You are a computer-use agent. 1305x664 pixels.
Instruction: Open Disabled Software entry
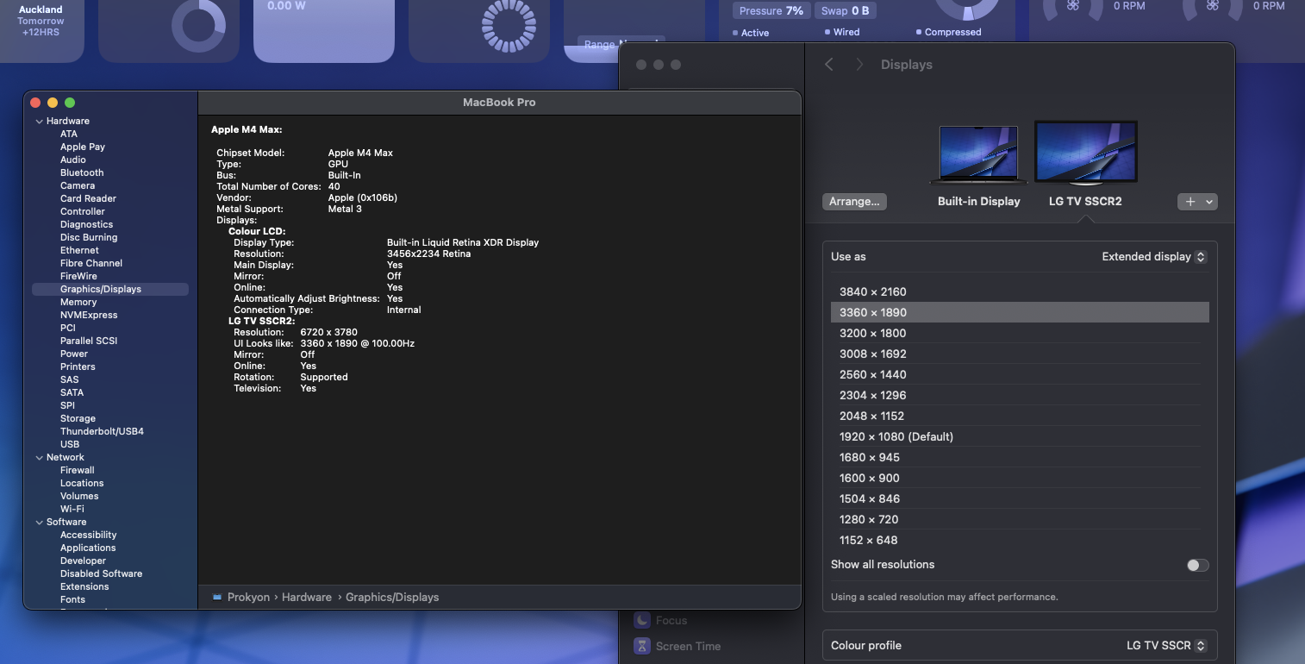click(101, 573)
